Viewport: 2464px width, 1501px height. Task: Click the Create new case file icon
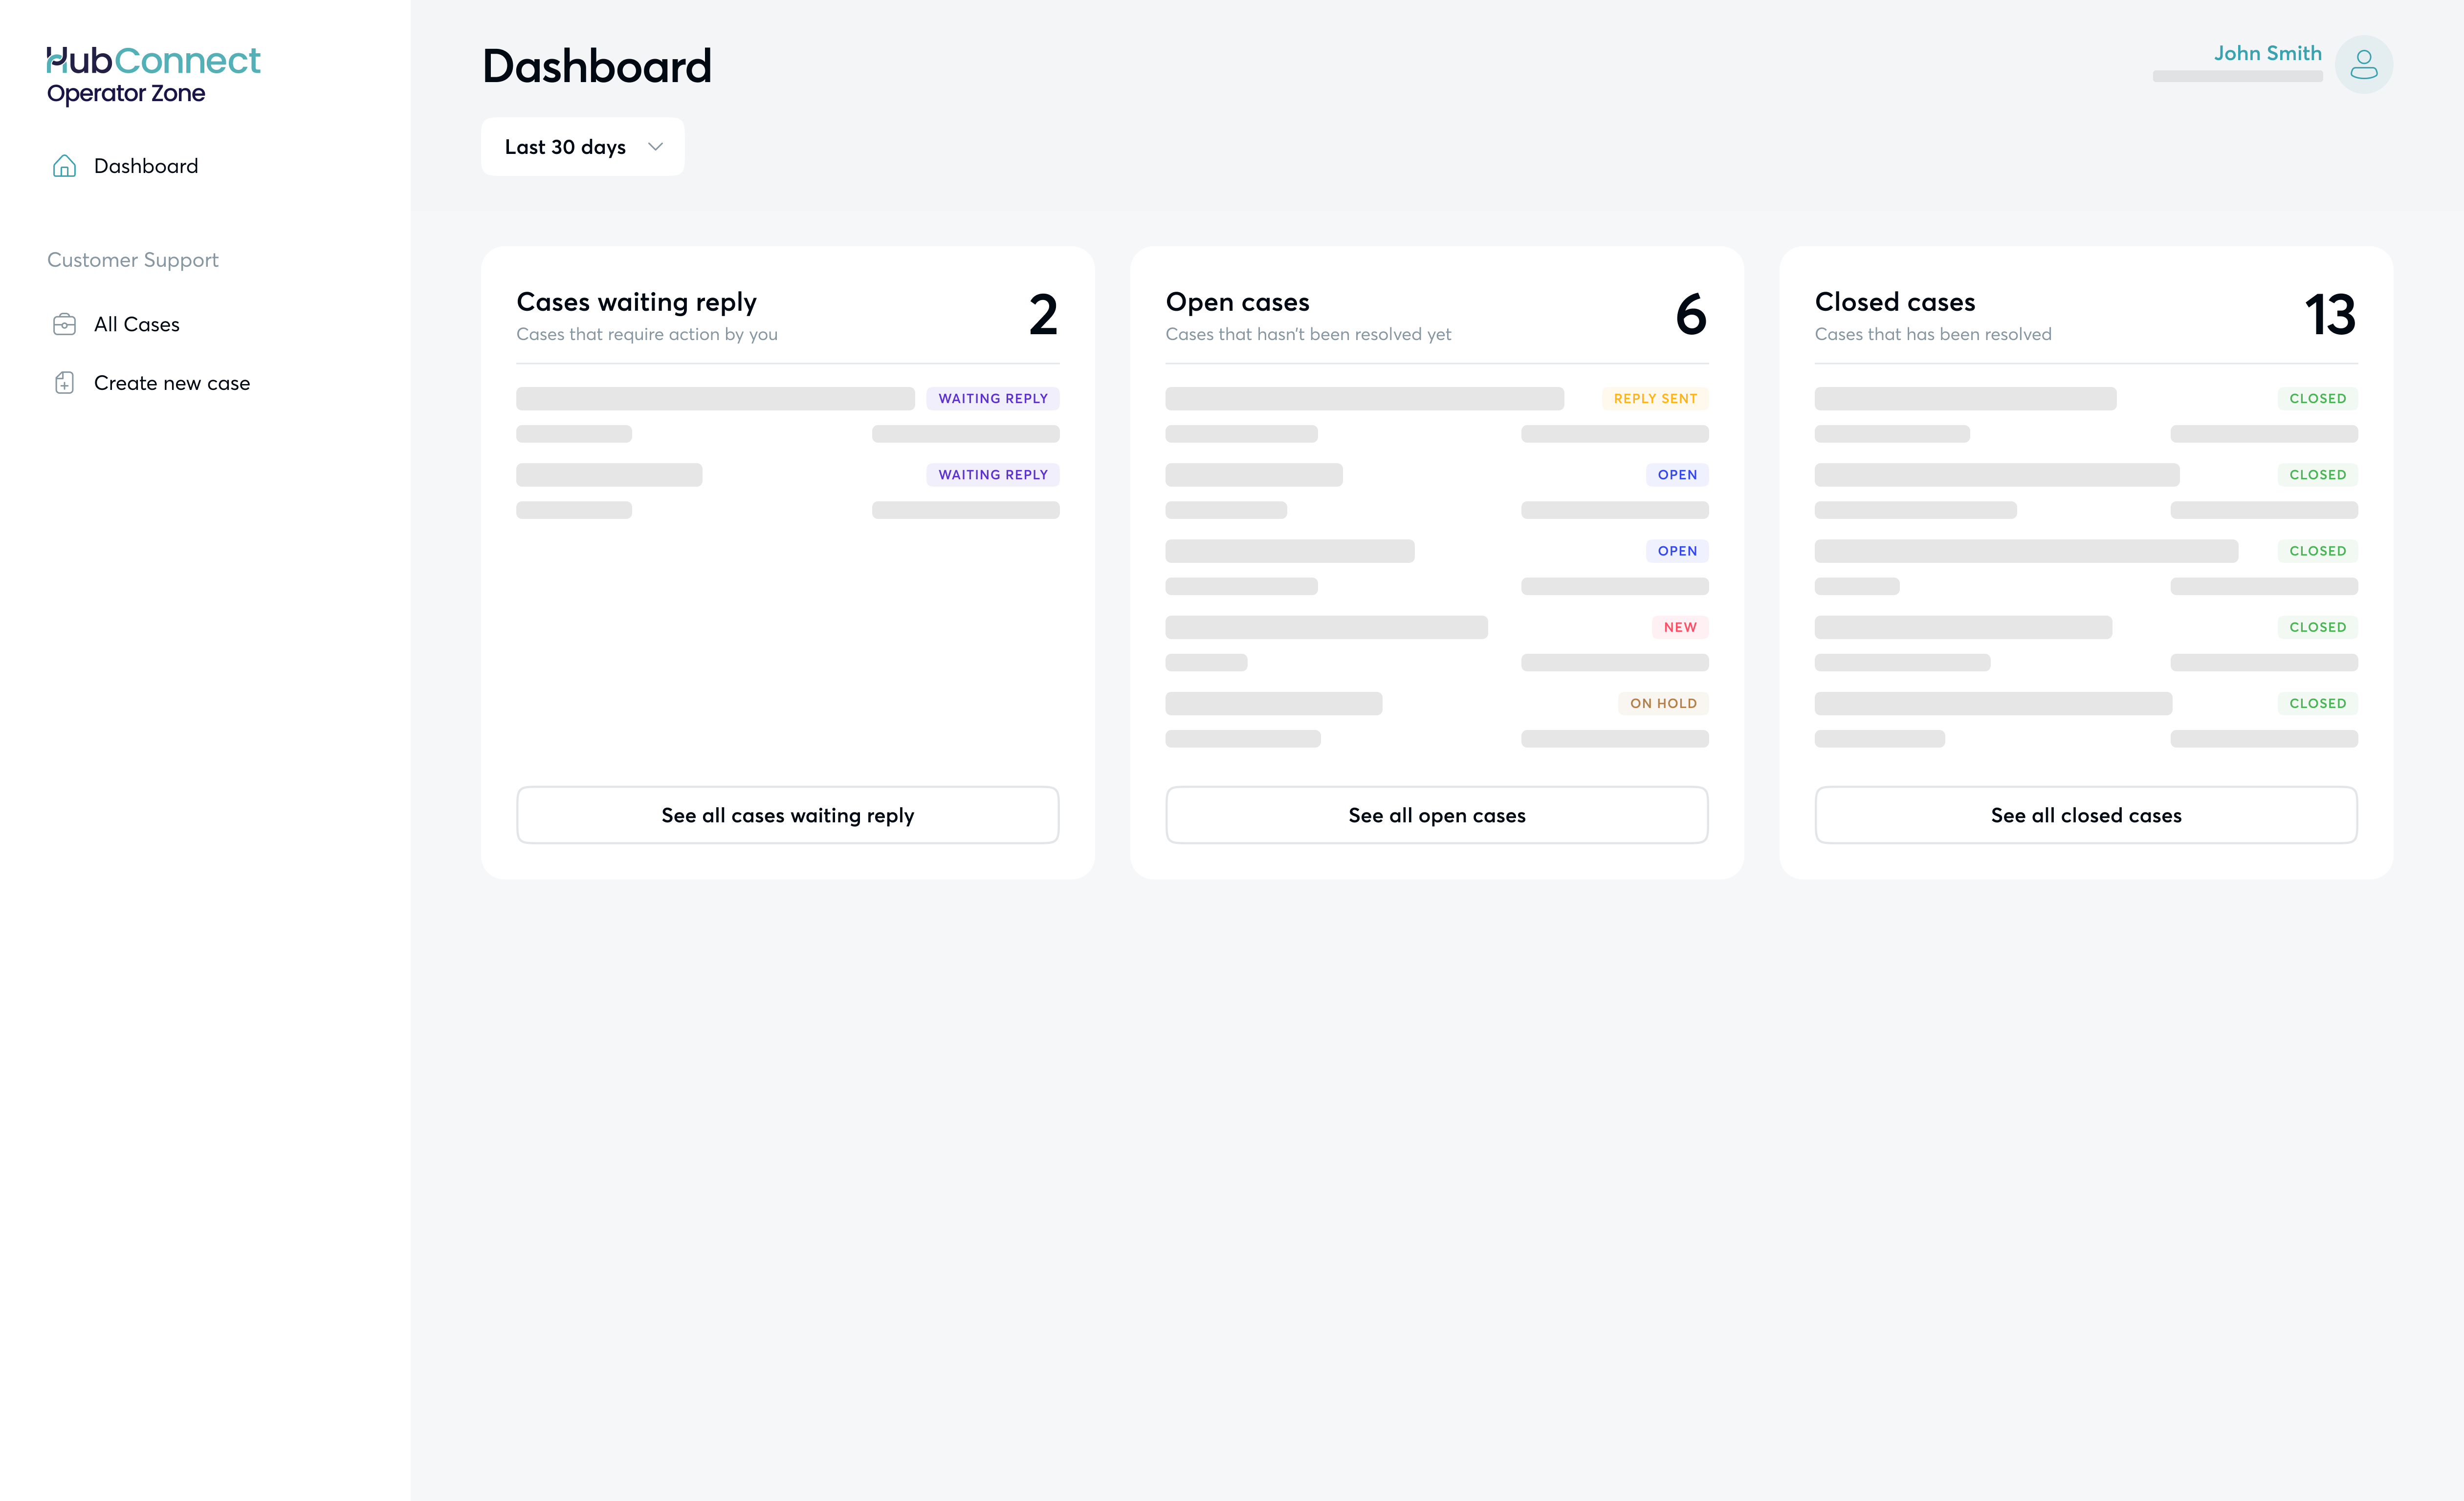[x=64, y=383]
